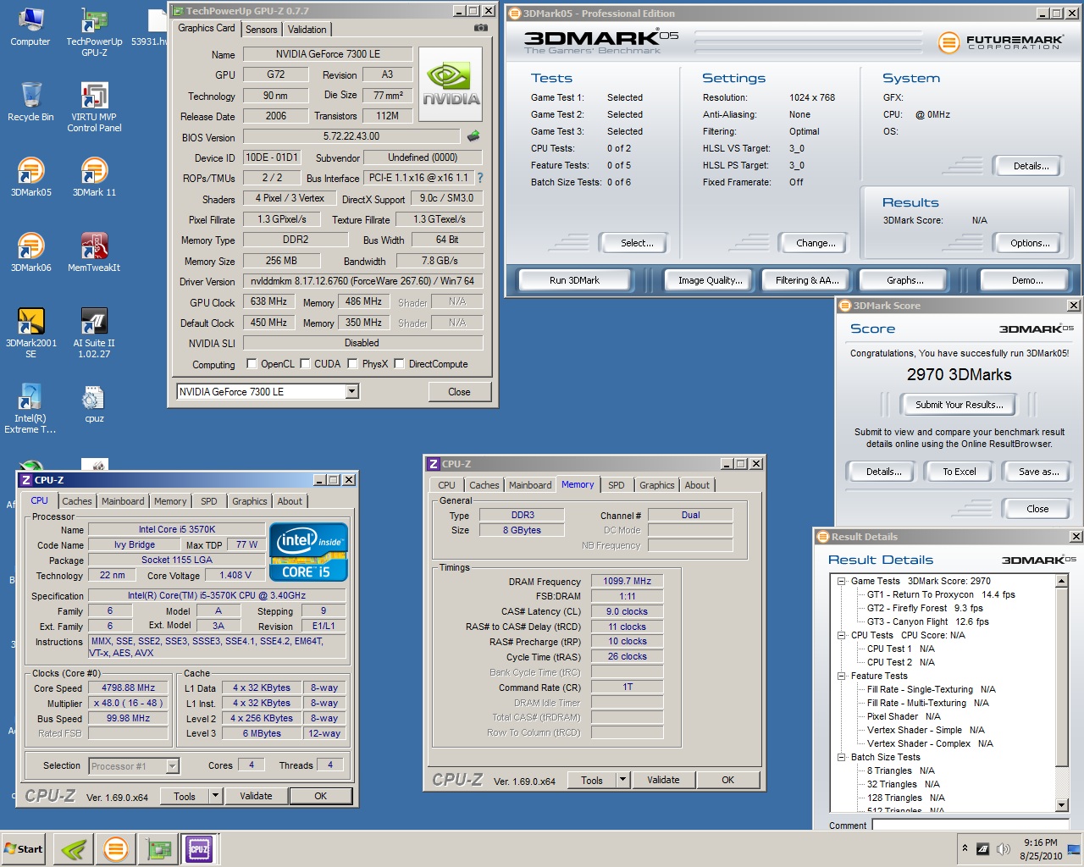Click To Excel button

tap(960, 472)
